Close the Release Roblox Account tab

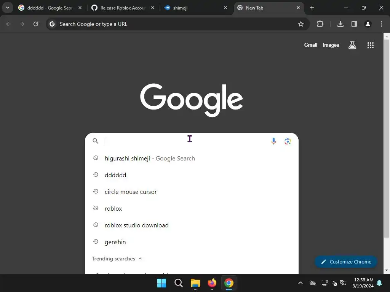pos(153,8)
